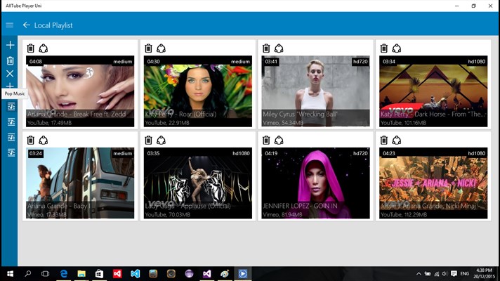Open the volume control in system tray

445,274
